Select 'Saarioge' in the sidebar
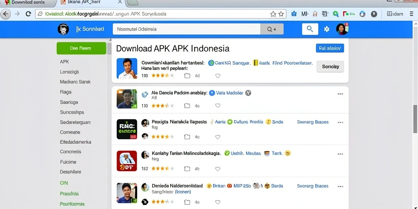This screenshot has width=418, height=209. [x=69, y=102]
